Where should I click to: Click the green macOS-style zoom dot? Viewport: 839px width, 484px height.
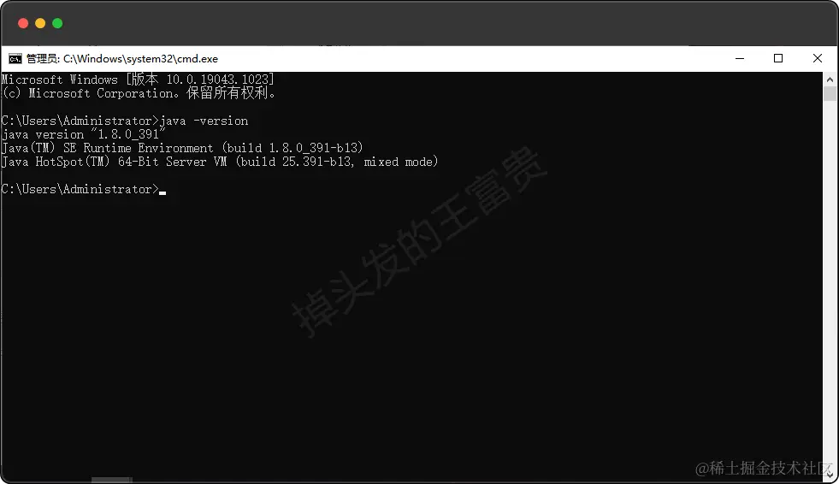pos(57,24)
